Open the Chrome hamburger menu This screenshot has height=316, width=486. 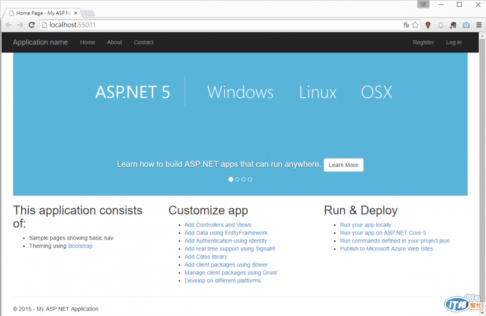[x=479, y=25]
